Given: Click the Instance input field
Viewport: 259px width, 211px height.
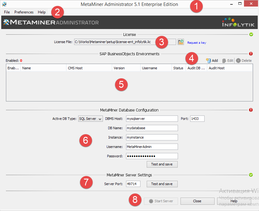Looking at the screenshot, I should point(152,137).
